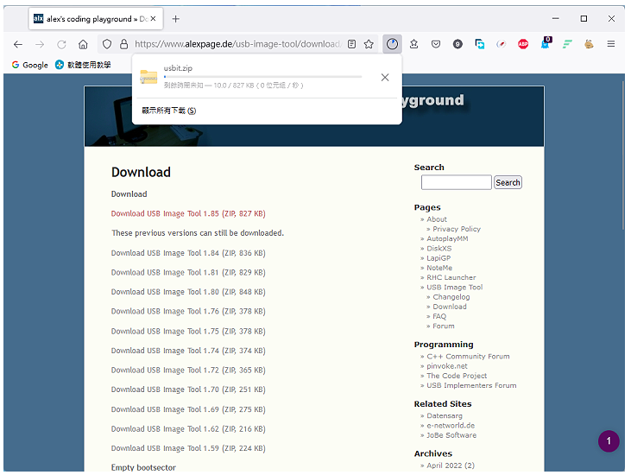Open the e-networld.de related site
Image resolution: width=631 pixels, height=475 pixels.
click(451, 426)
